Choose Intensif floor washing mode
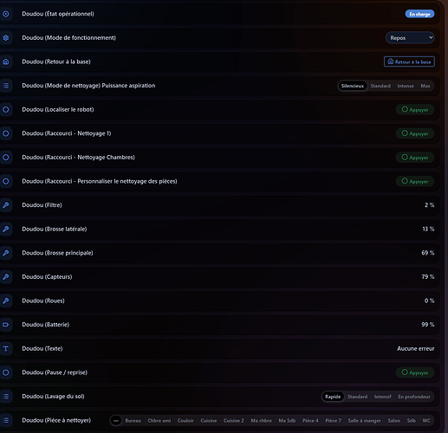Viewport: 448px width, 433px height. tap(383, 397)
